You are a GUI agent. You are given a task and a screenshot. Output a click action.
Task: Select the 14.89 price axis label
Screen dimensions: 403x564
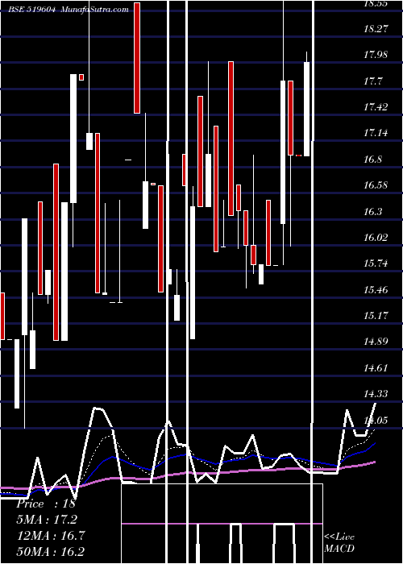click(x=376, y=342)
